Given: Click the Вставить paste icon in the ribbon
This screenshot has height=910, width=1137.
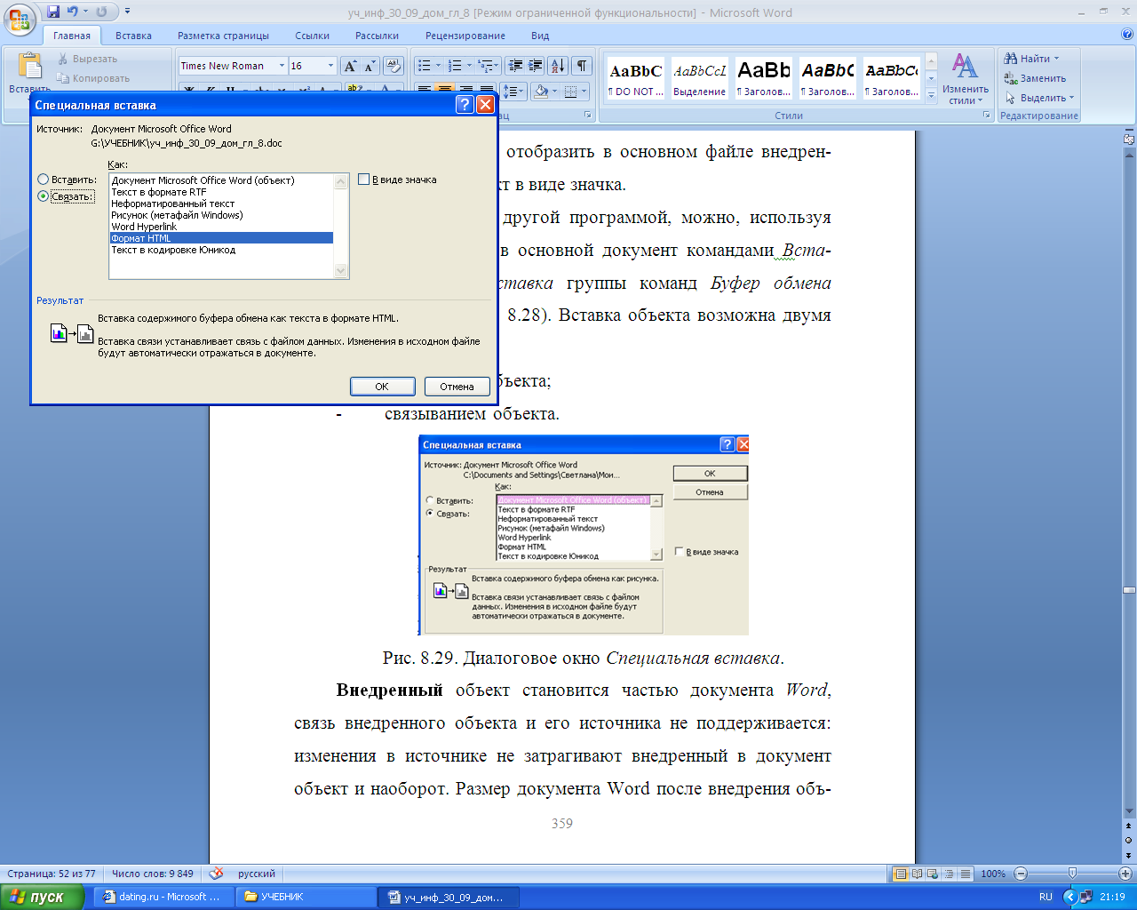Looking at the screenshot, I should point(29,66).
